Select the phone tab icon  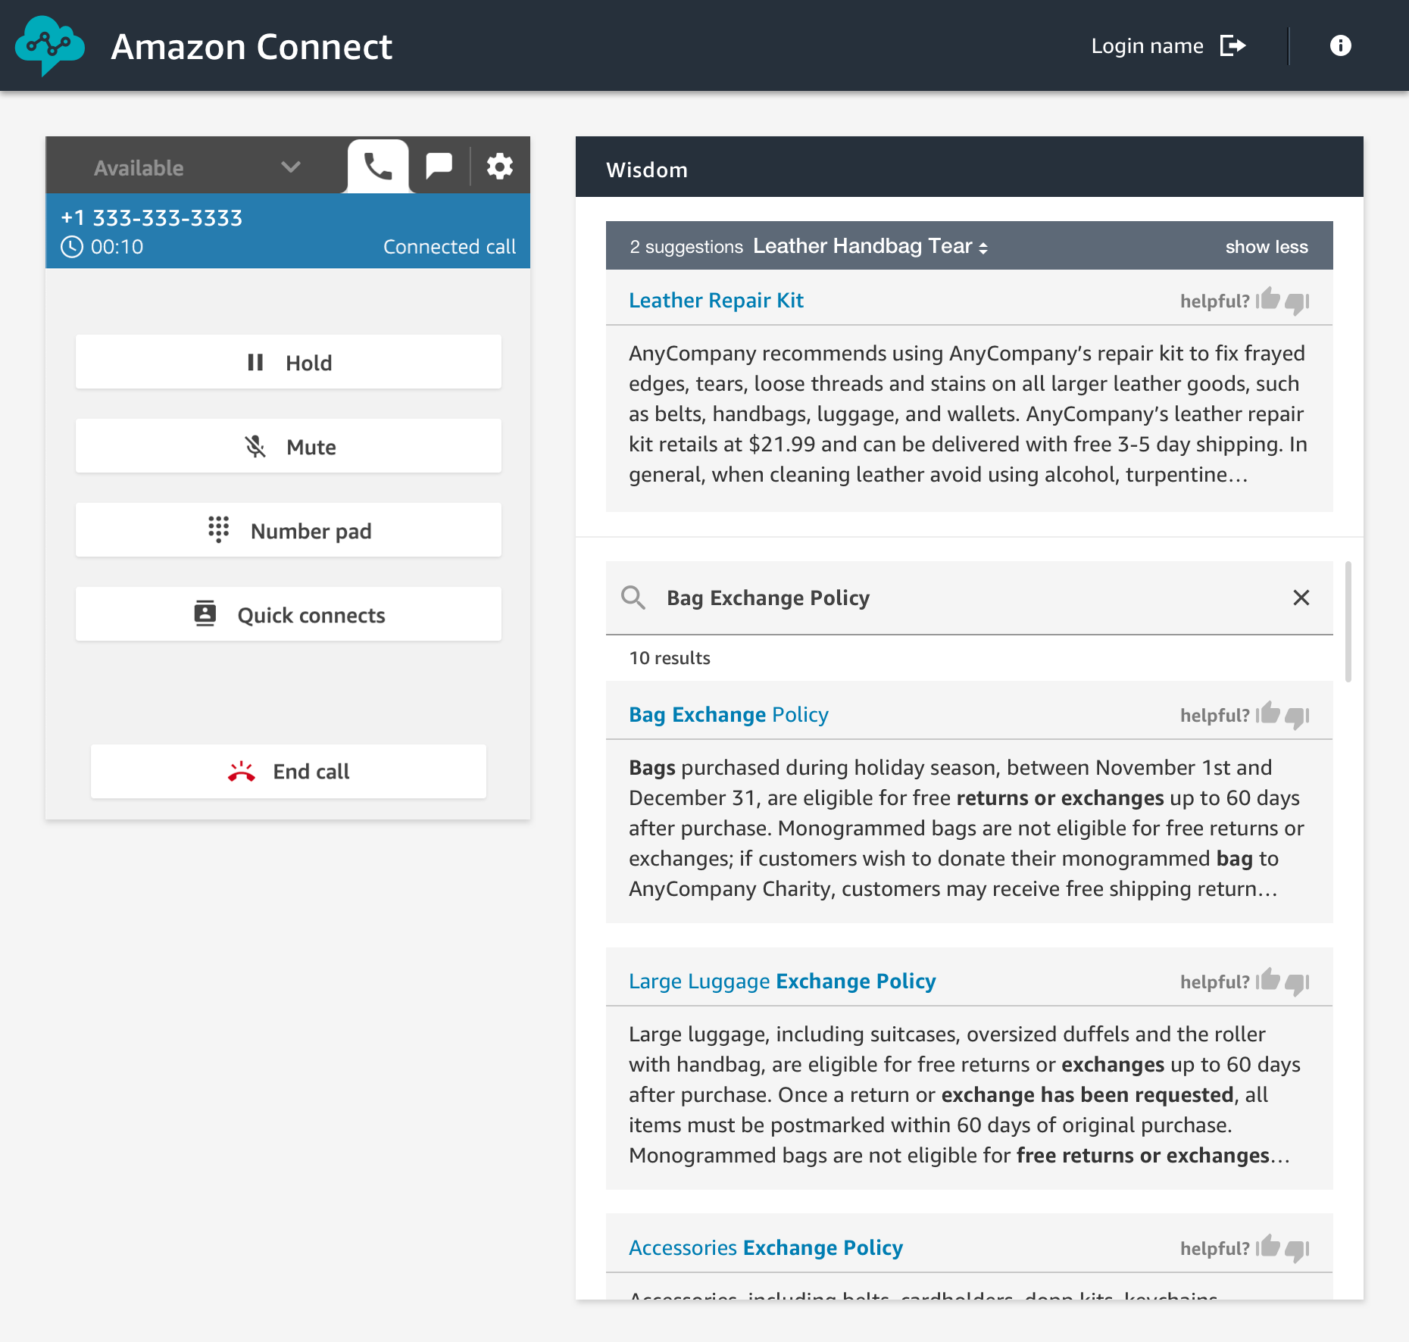tap(378, 166)
